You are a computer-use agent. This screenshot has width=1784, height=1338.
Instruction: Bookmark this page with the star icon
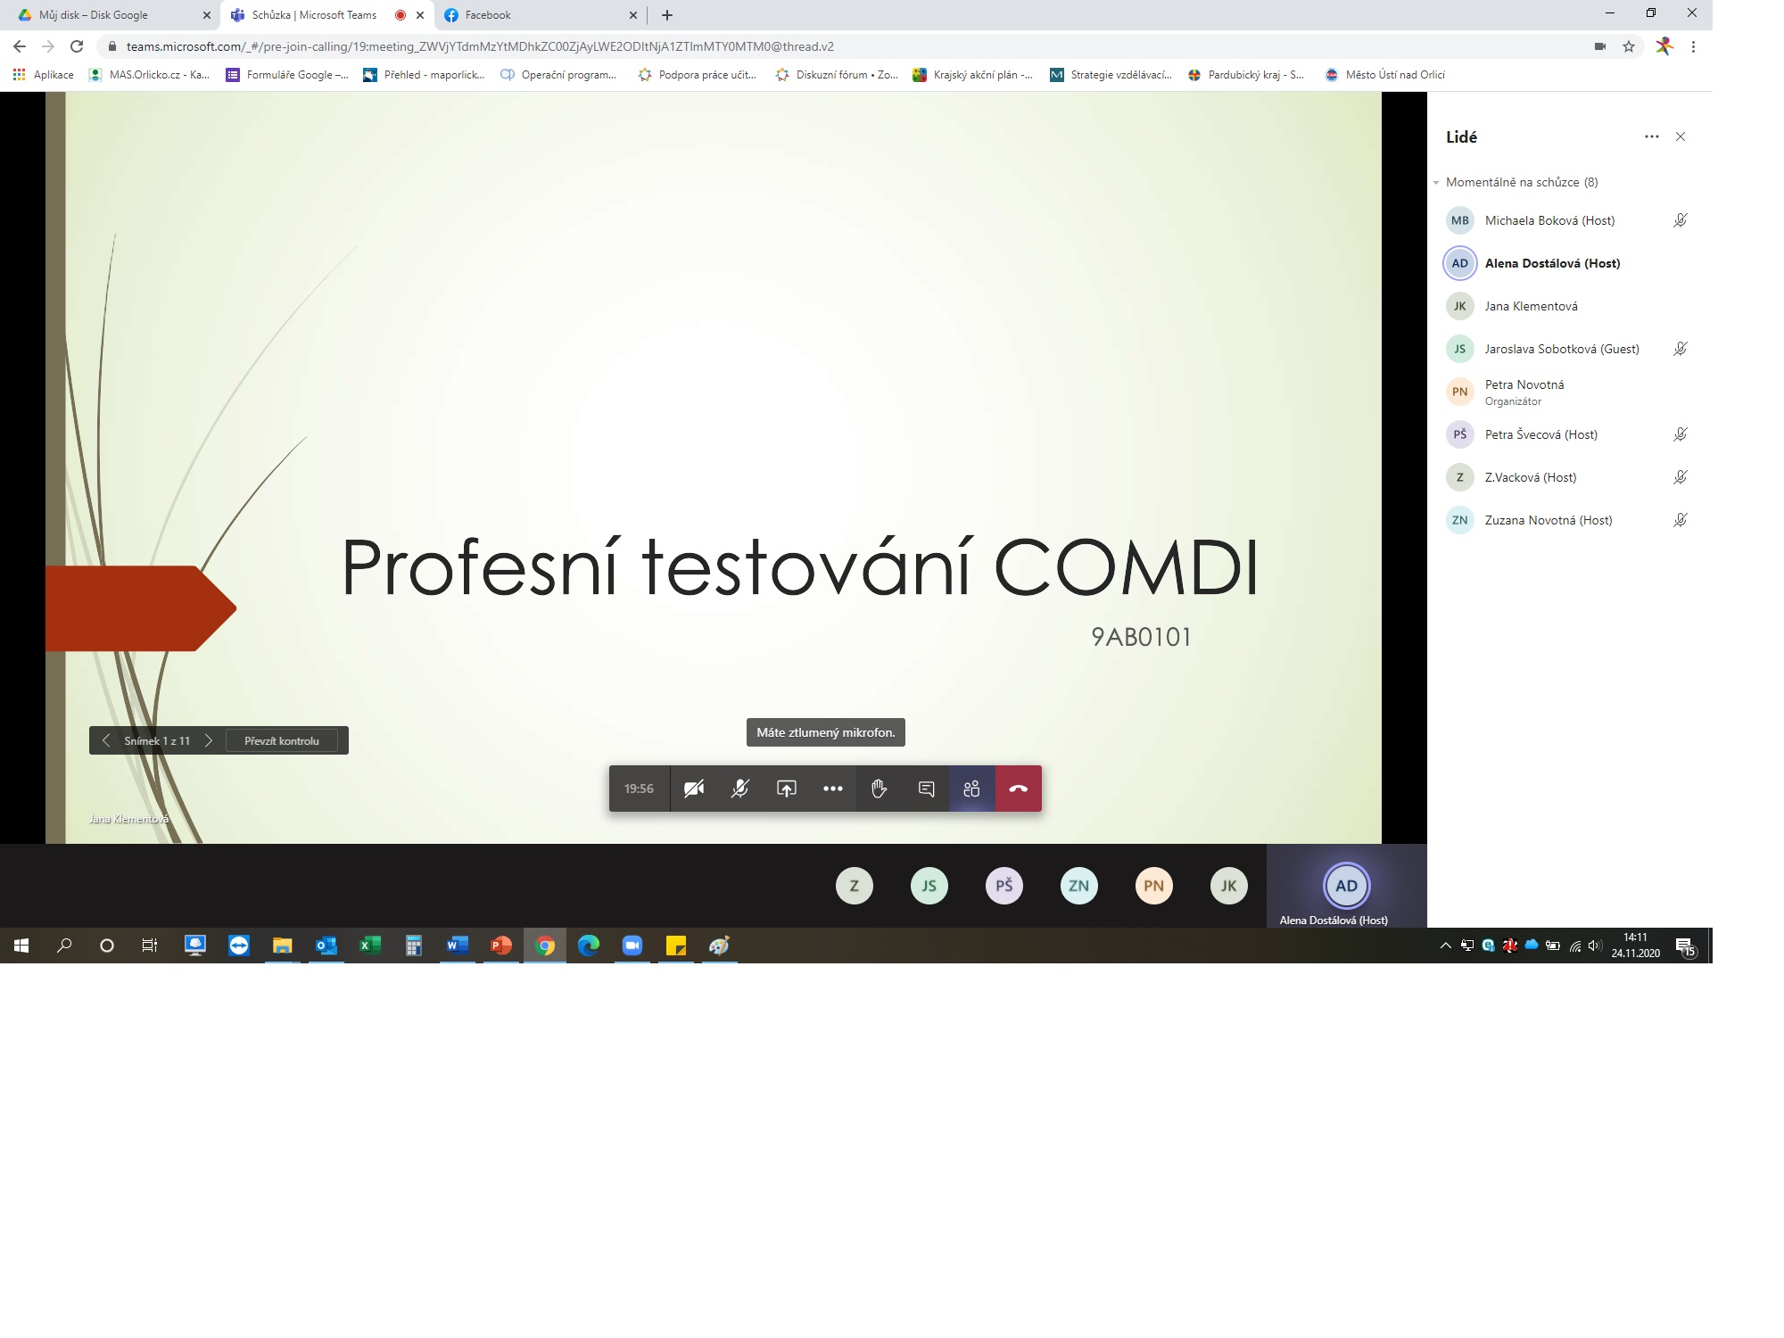[1629, 46]
